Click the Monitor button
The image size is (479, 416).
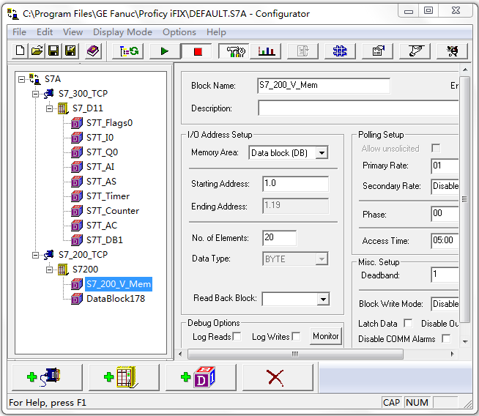[x=326, y=336]
